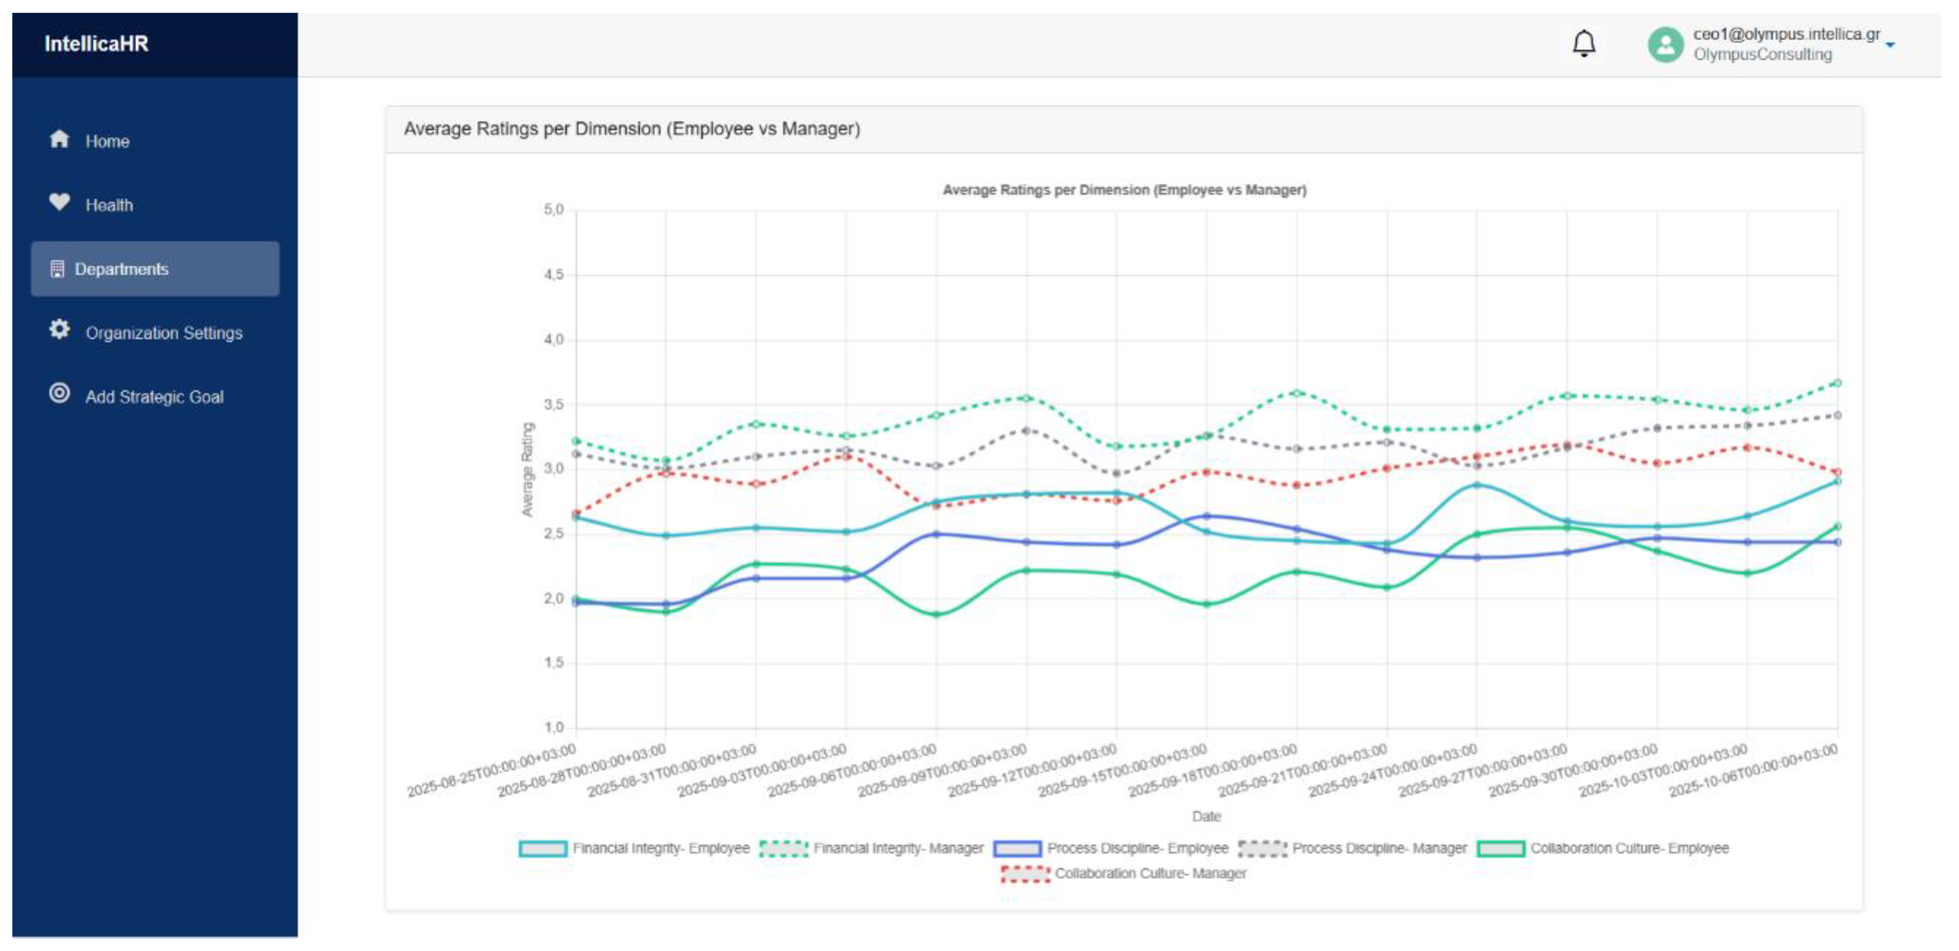Select the Departments menu item
Image resolution: width=1959 pixels, height=951 pixels.
(x=155, y=269)
